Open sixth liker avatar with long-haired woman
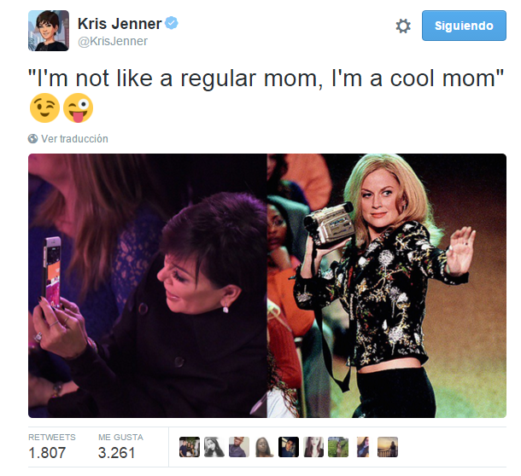Image resolution: width=521 pixels, height=476 pixels. point(313,447)
